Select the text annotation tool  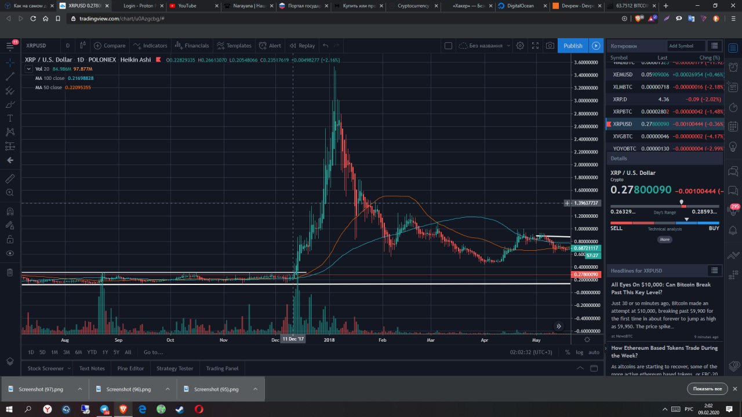point(10,118)
